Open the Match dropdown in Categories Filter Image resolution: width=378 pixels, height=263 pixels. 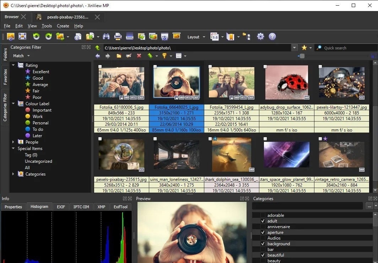pyautogui.click(x=21, y=56)
